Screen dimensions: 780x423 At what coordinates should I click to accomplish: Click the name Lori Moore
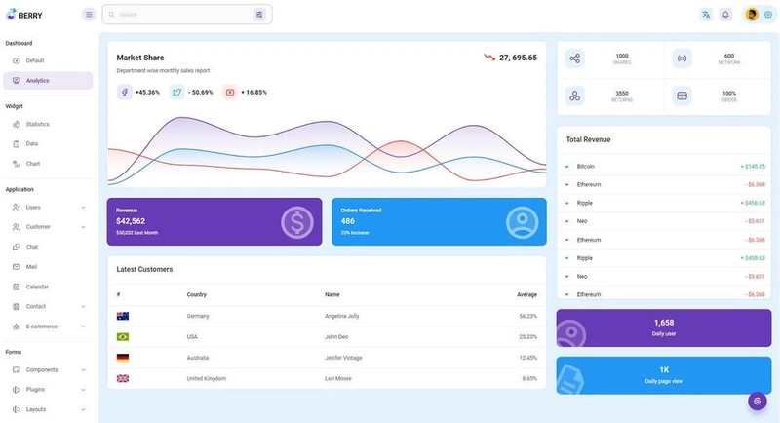pos(337,379)
